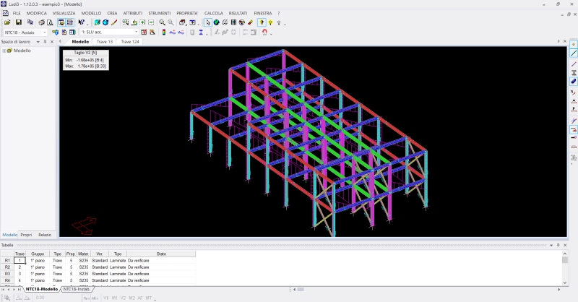This screenshot has height=302, width=578.
Task: Open the CALCOLA menu
Action: coord(213,14)
